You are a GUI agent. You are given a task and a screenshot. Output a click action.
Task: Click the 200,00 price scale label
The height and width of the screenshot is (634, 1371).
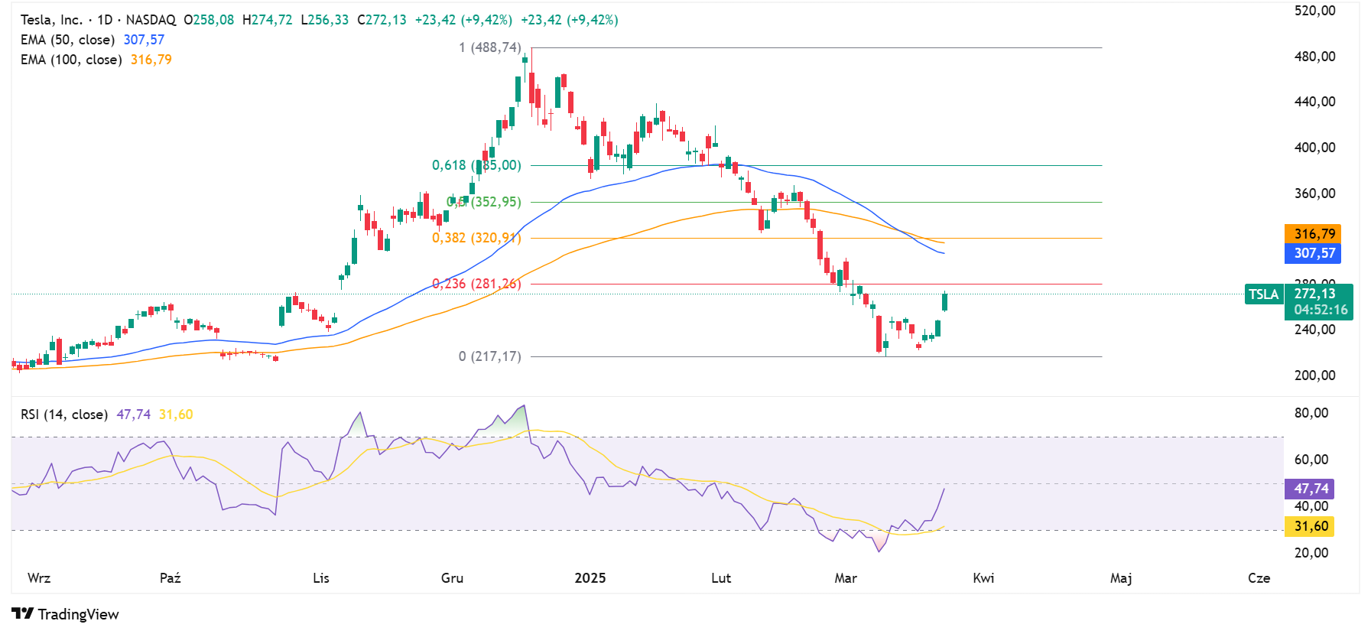point(1315,376)
